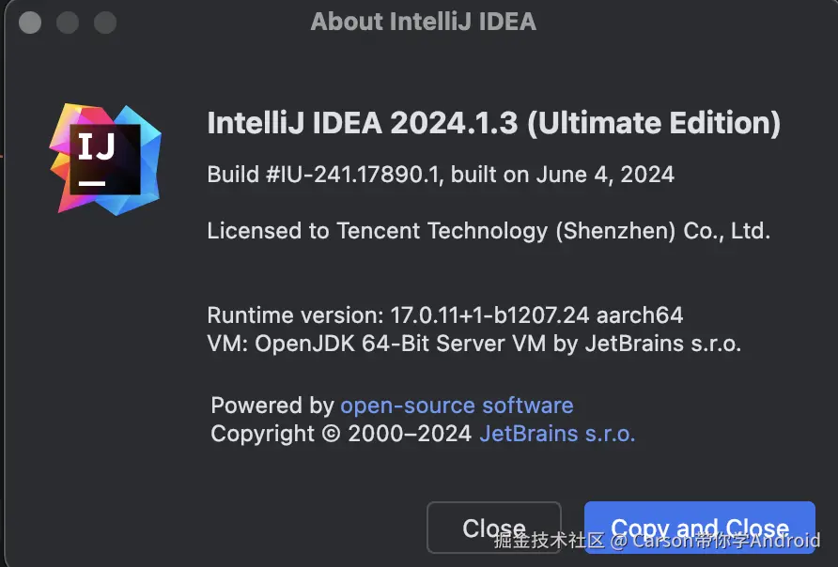Click the gray close window dot
838x567 pixels.
[x=30, y=23]
